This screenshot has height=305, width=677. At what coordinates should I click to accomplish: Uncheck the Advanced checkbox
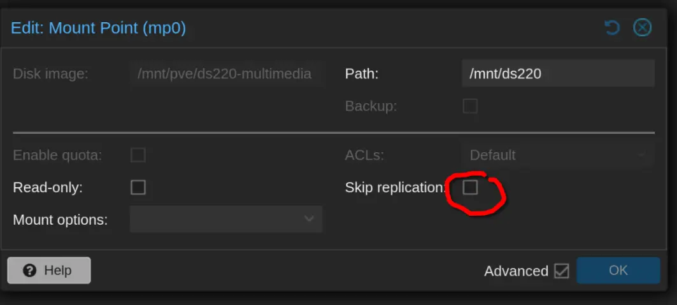tap(562, 271)
